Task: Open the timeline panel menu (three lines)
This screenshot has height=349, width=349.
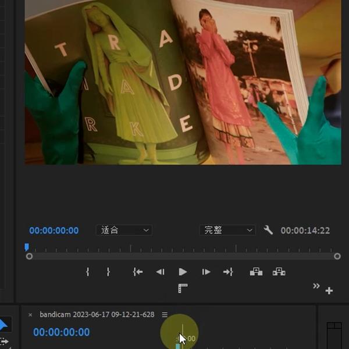Action: click(165, 315)
